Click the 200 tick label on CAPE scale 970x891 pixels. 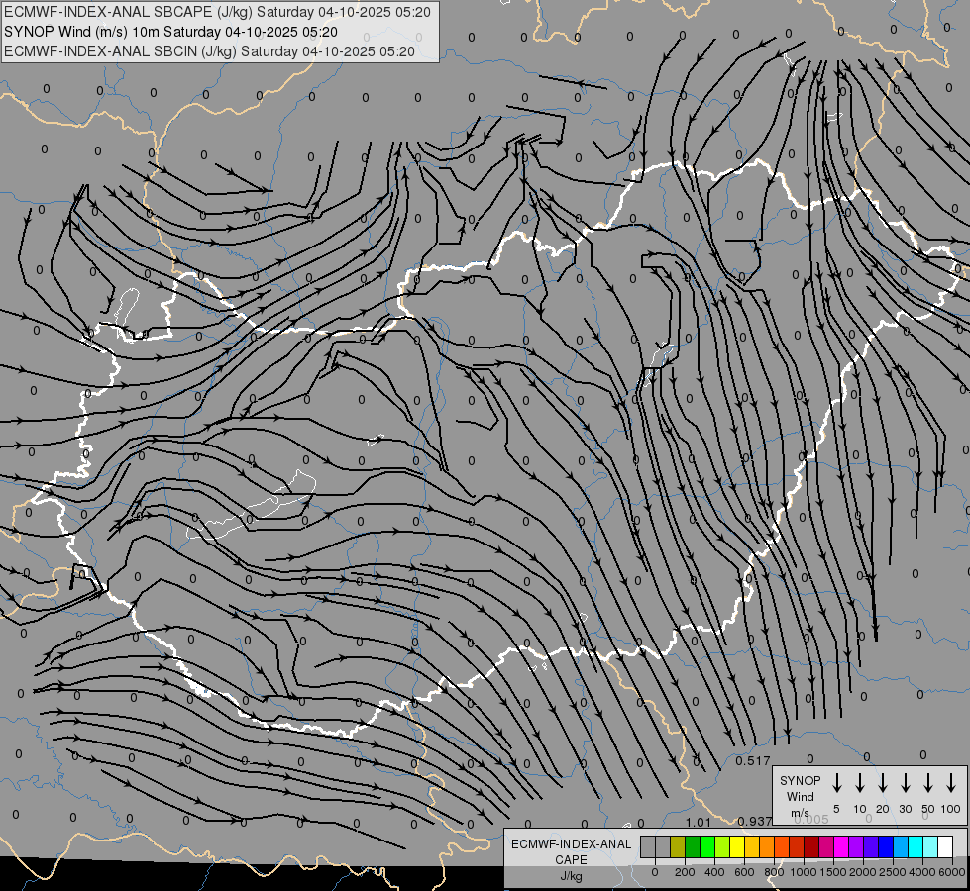pyautogui.click(x=685, y=872)
